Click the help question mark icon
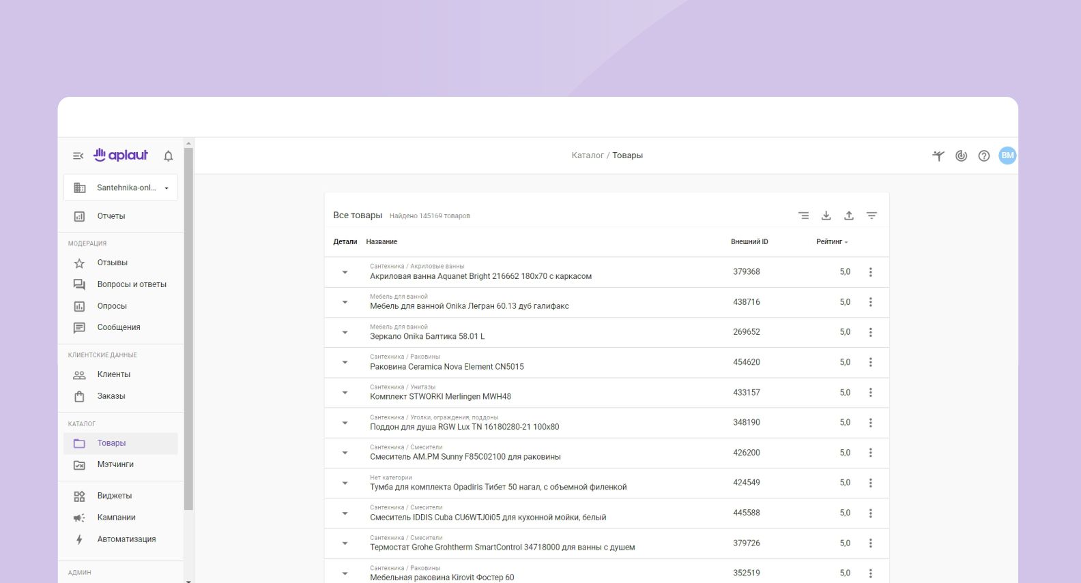 point(983,156)
